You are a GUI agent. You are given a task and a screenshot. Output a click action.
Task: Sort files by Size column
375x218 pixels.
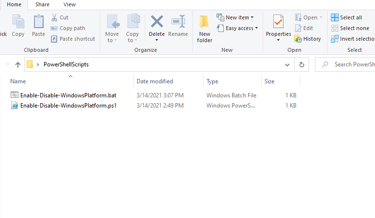281,81
